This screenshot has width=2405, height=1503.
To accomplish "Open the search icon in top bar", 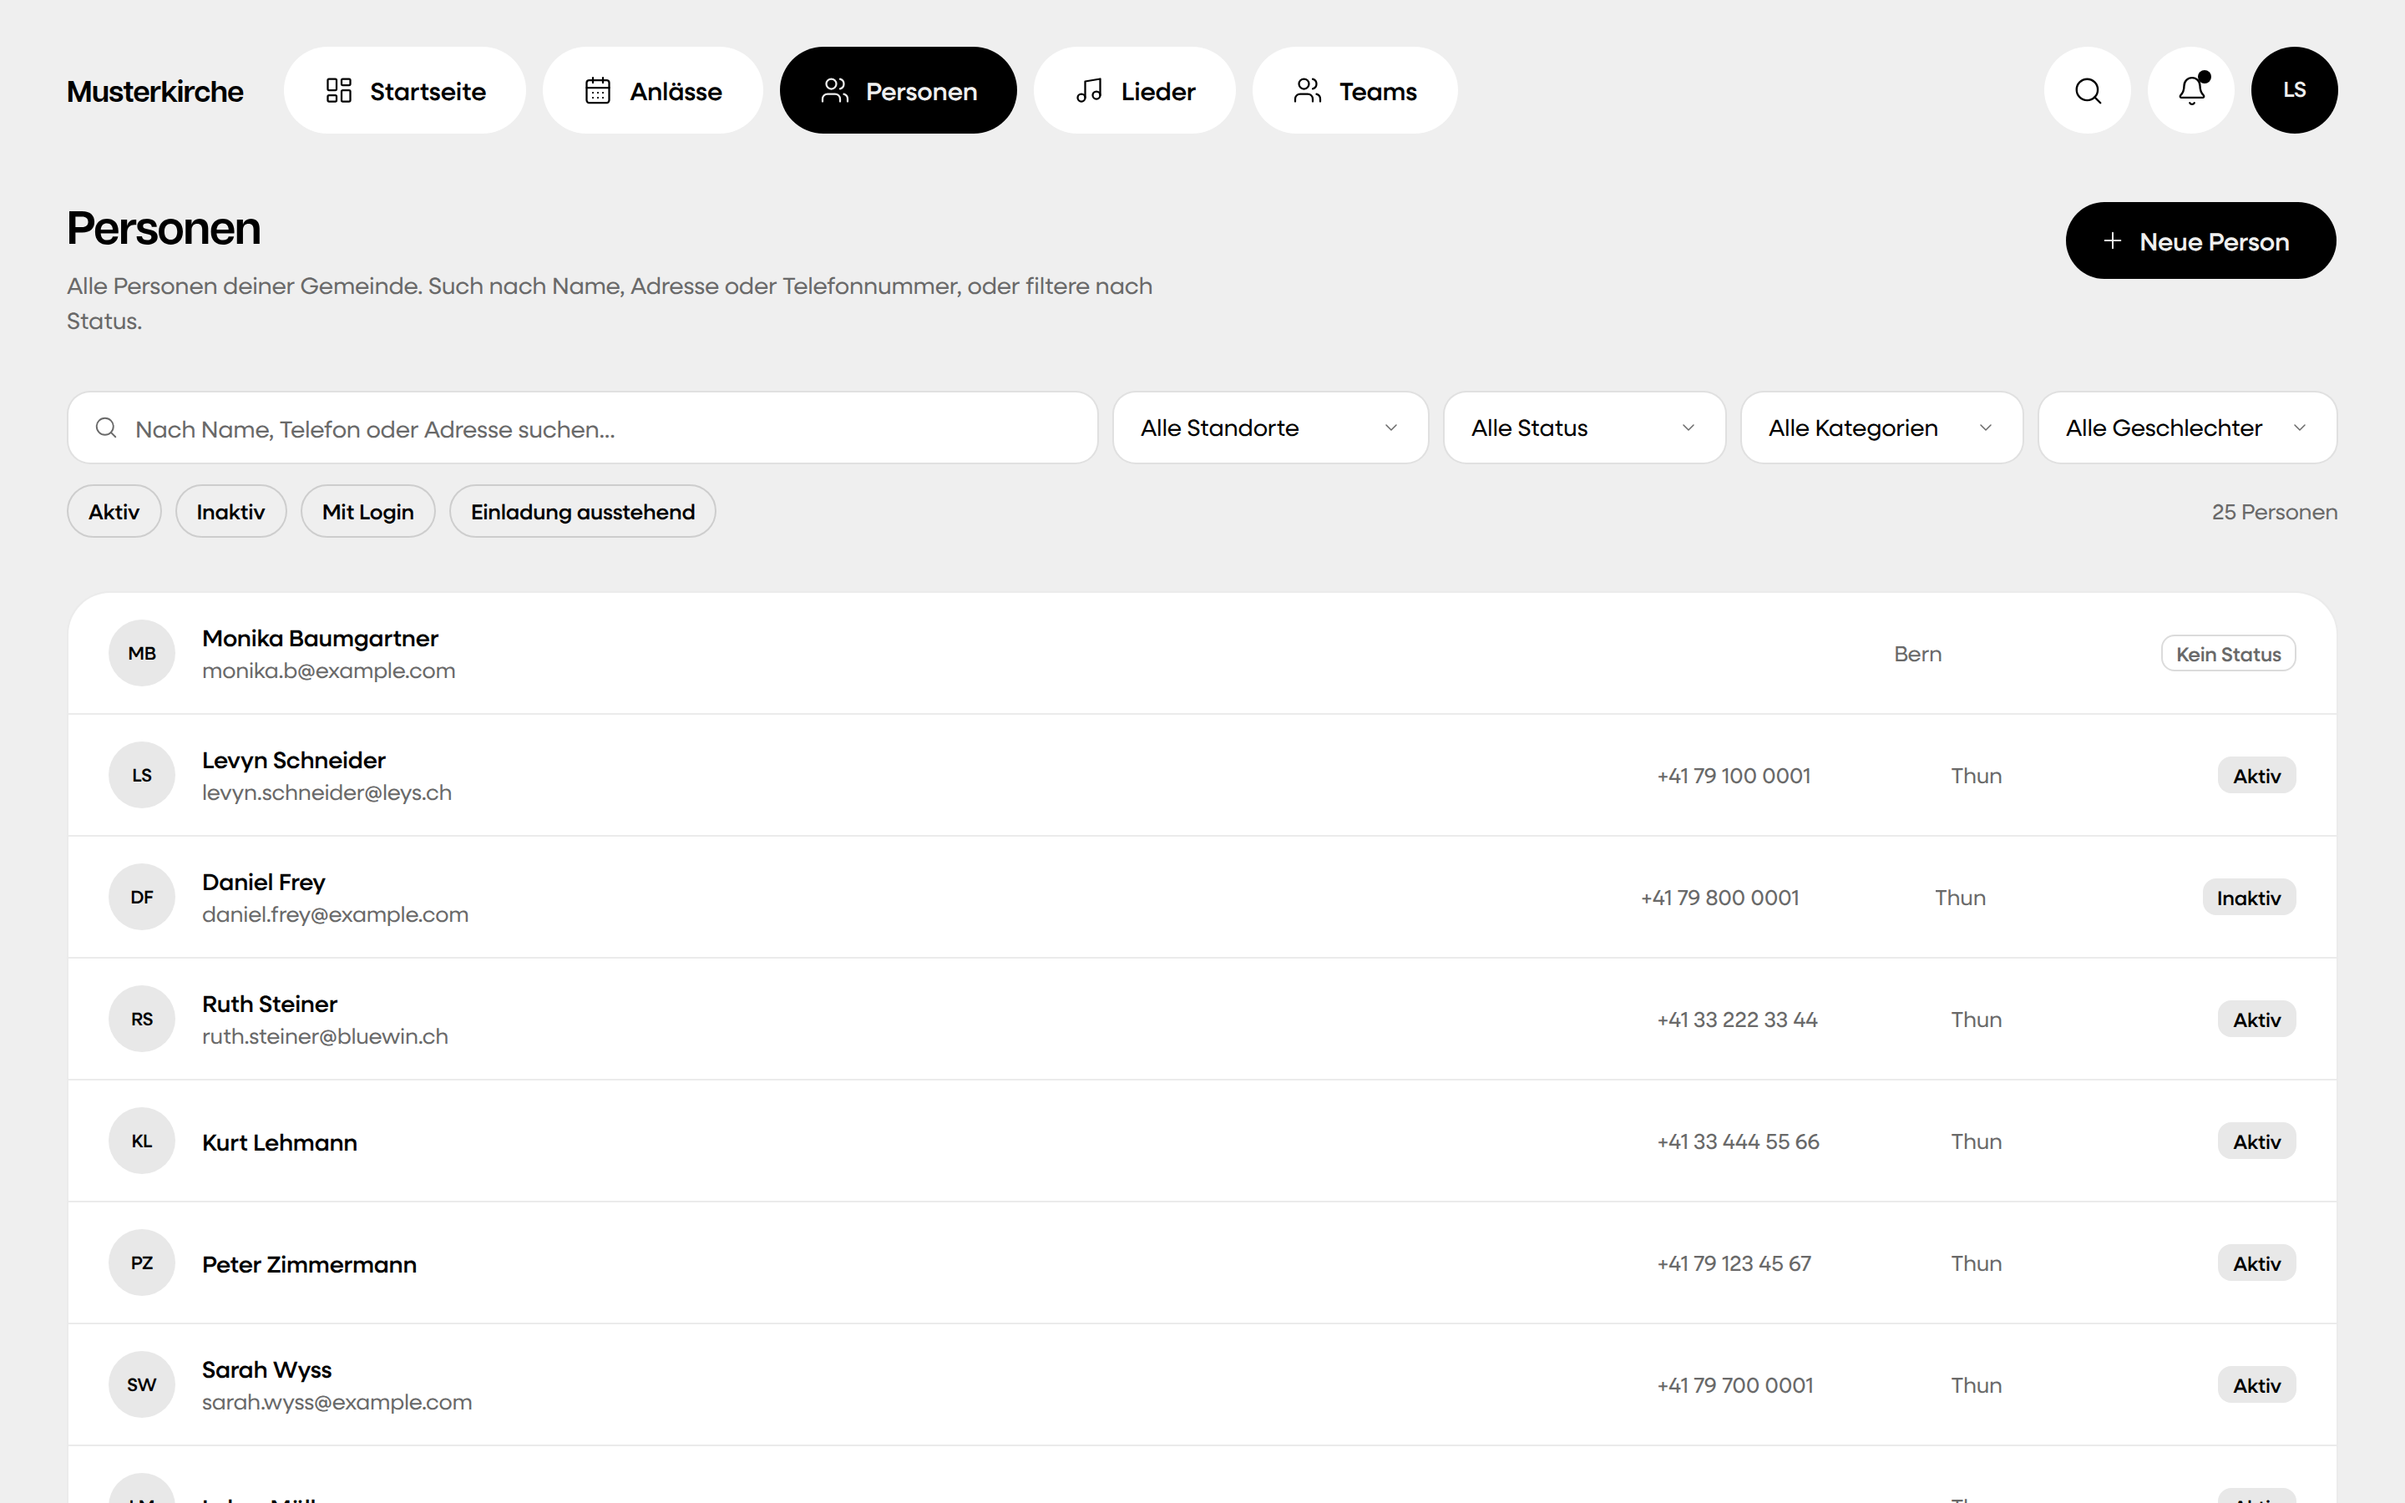I will [x=2087, y=90].
